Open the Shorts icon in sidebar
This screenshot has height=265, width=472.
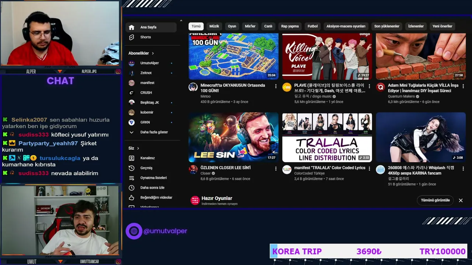pos(131,37)
